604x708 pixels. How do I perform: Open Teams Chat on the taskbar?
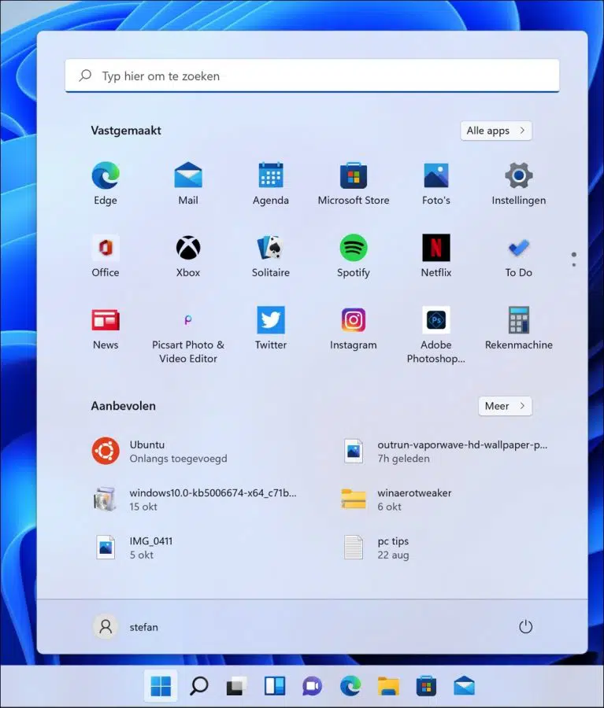[x=313, y=686]
